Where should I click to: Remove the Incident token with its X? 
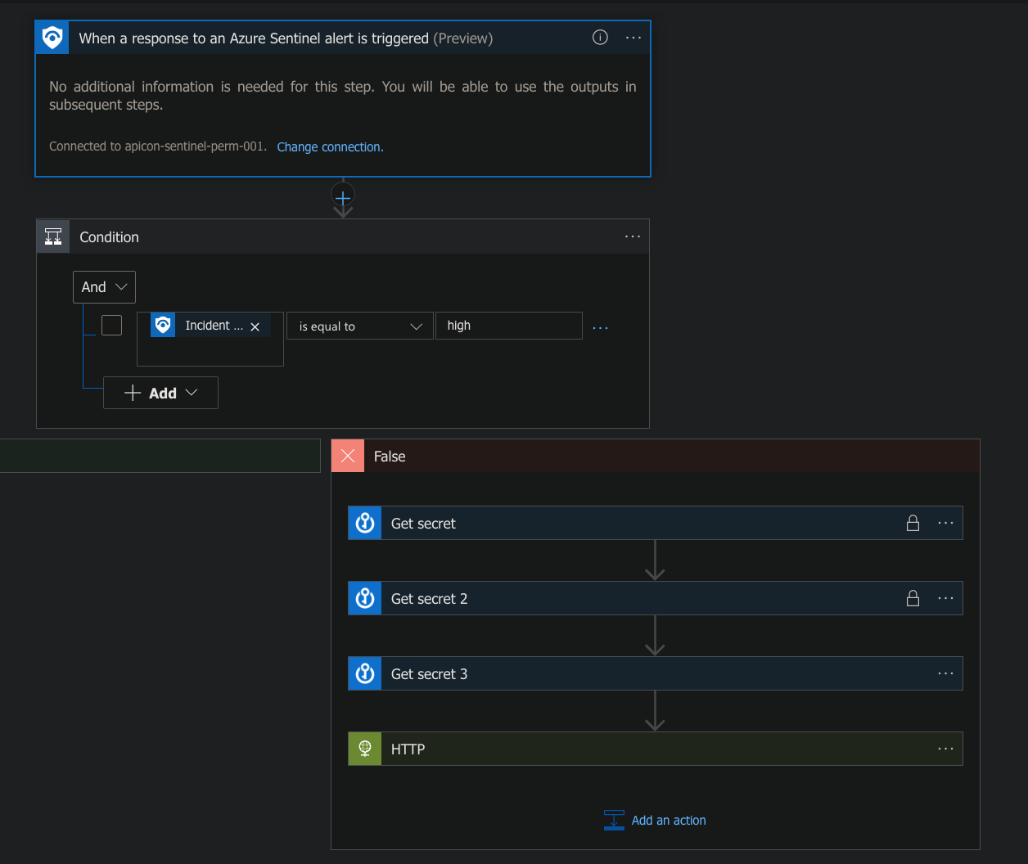pyautogui.click(x=255, y=326)
